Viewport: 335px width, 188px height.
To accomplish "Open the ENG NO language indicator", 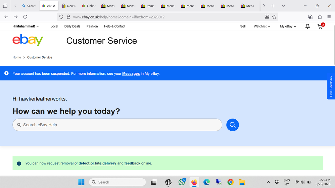I will [x=287, y=182].
